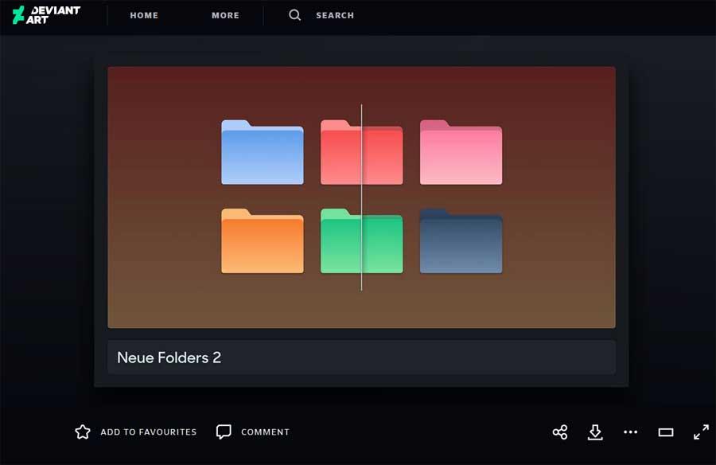Focus the Search field

coord(335,16)
